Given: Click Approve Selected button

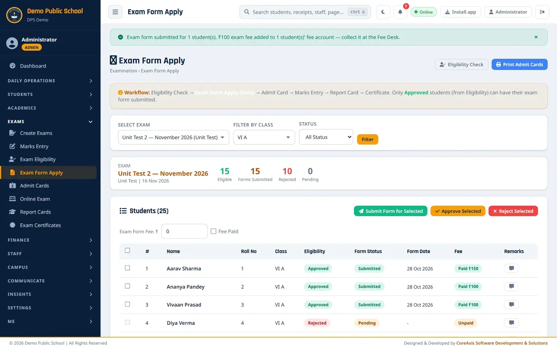Looking at the screenshot, I should point(458,211).
